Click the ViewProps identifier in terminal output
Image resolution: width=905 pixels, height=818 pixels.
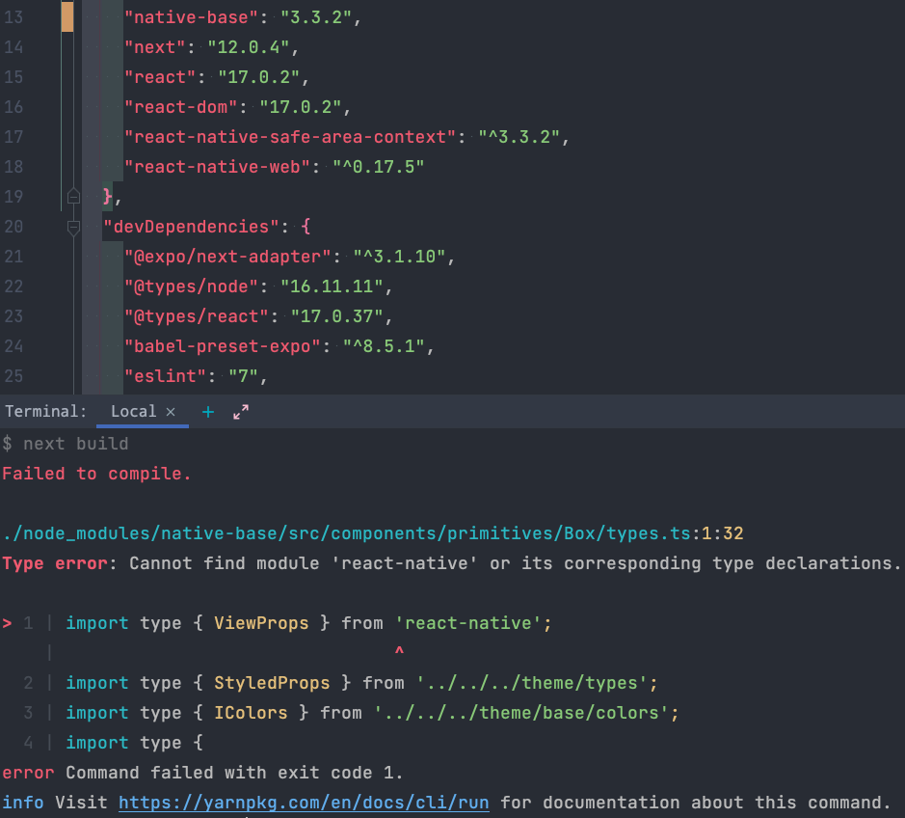261,623
